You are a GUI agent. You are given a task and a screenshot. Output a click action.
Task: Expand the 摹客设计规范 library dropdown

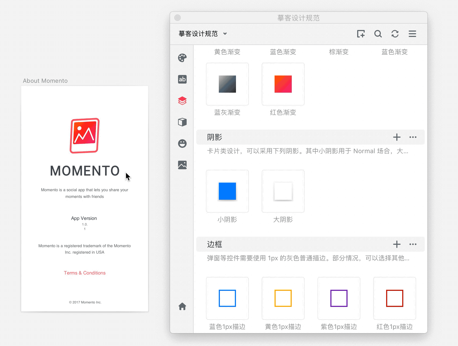203,34
